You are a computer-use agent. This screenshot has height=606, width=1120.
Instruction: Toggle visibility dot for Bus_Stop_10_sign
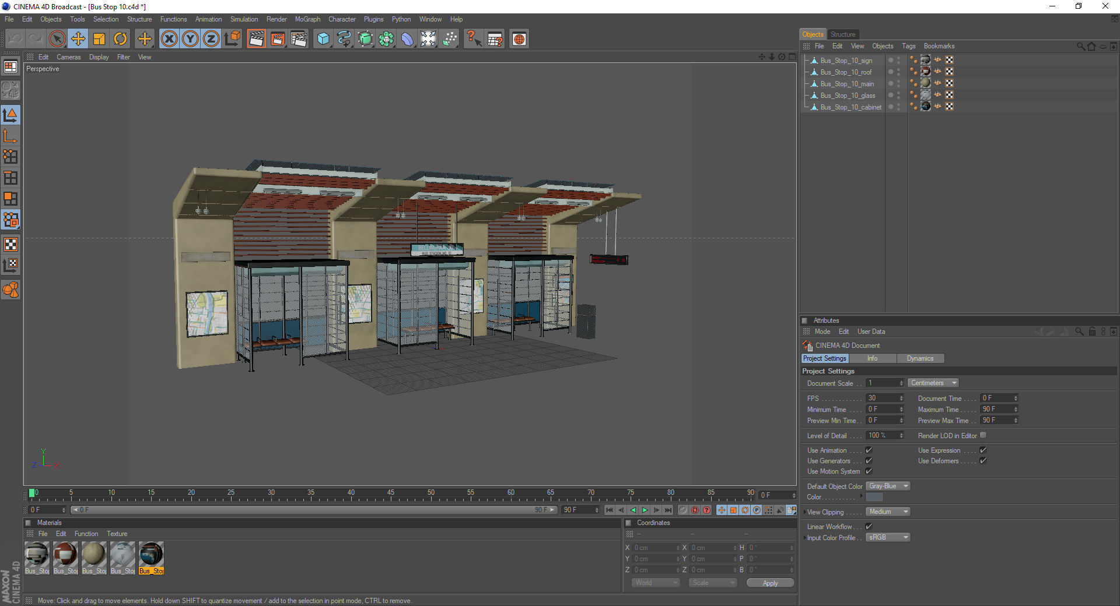click(x=891, y=60)
